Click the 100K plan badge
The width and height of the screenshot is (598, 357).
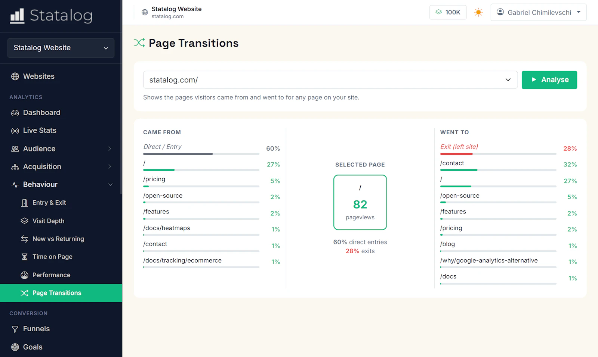coord(448,12)
